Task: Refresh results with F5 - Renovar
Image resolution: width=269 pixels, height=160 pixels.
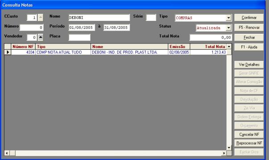Action: click(x=249, y=28)
